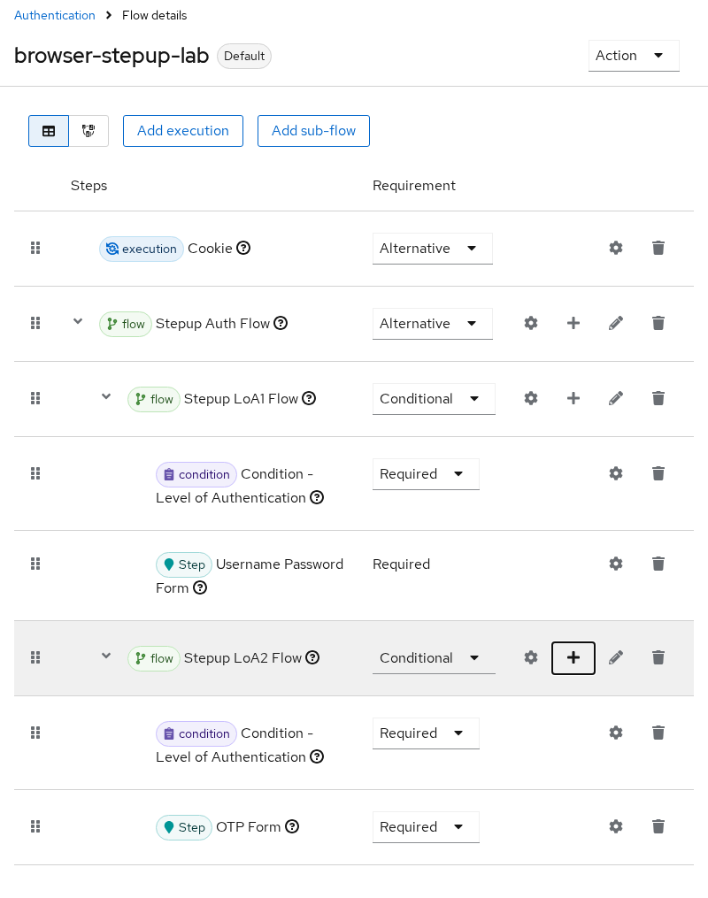The width and height of the screenshot is (708, 898).
Task: Click Flow details breadcrumb text
Action: pos(154,15)
